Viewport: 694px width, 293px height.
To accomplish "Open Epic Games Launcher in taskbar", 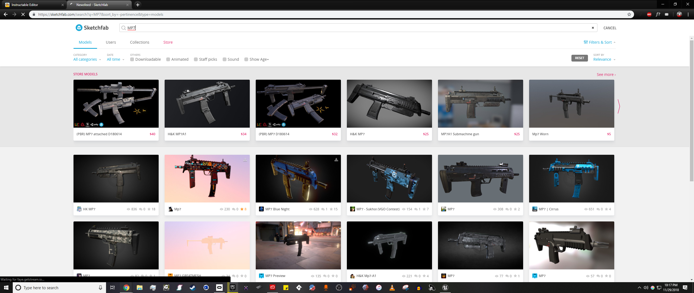I will [x=233, y=288].
